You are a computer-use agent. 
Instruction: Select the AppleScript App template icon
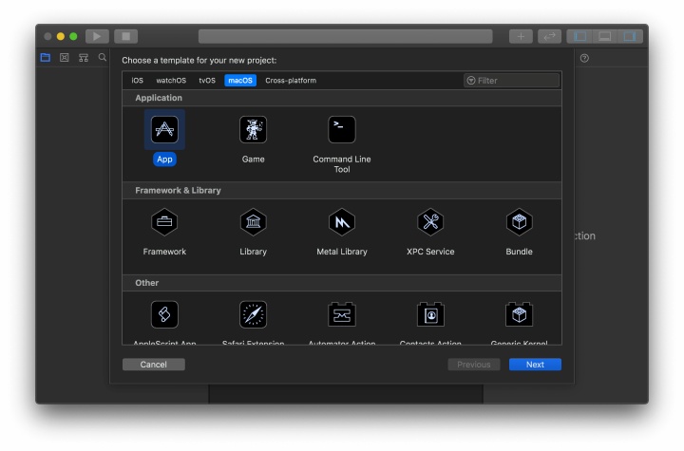pyautogui.click(x=164, y=314)
